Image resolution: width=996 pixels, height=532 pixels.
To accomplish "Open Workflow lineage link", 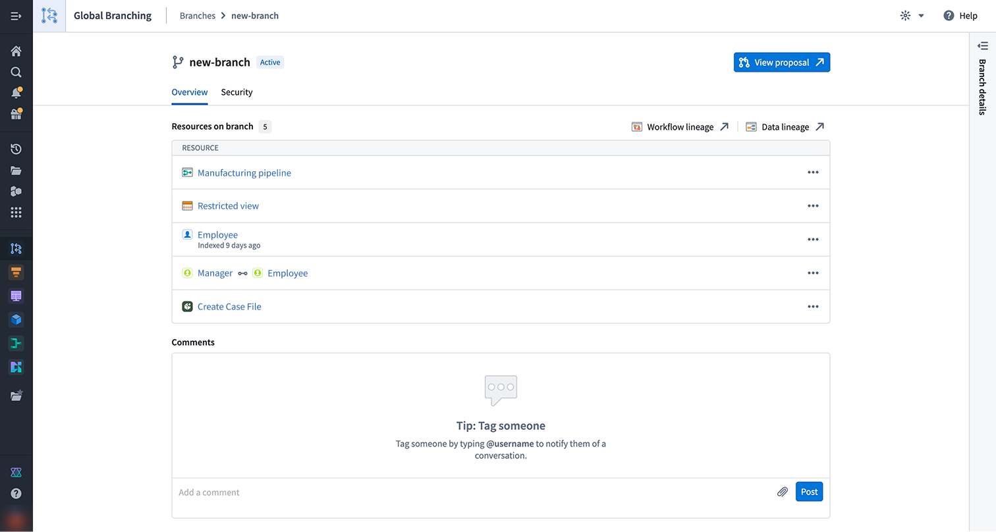I will [x=680, y=127].
